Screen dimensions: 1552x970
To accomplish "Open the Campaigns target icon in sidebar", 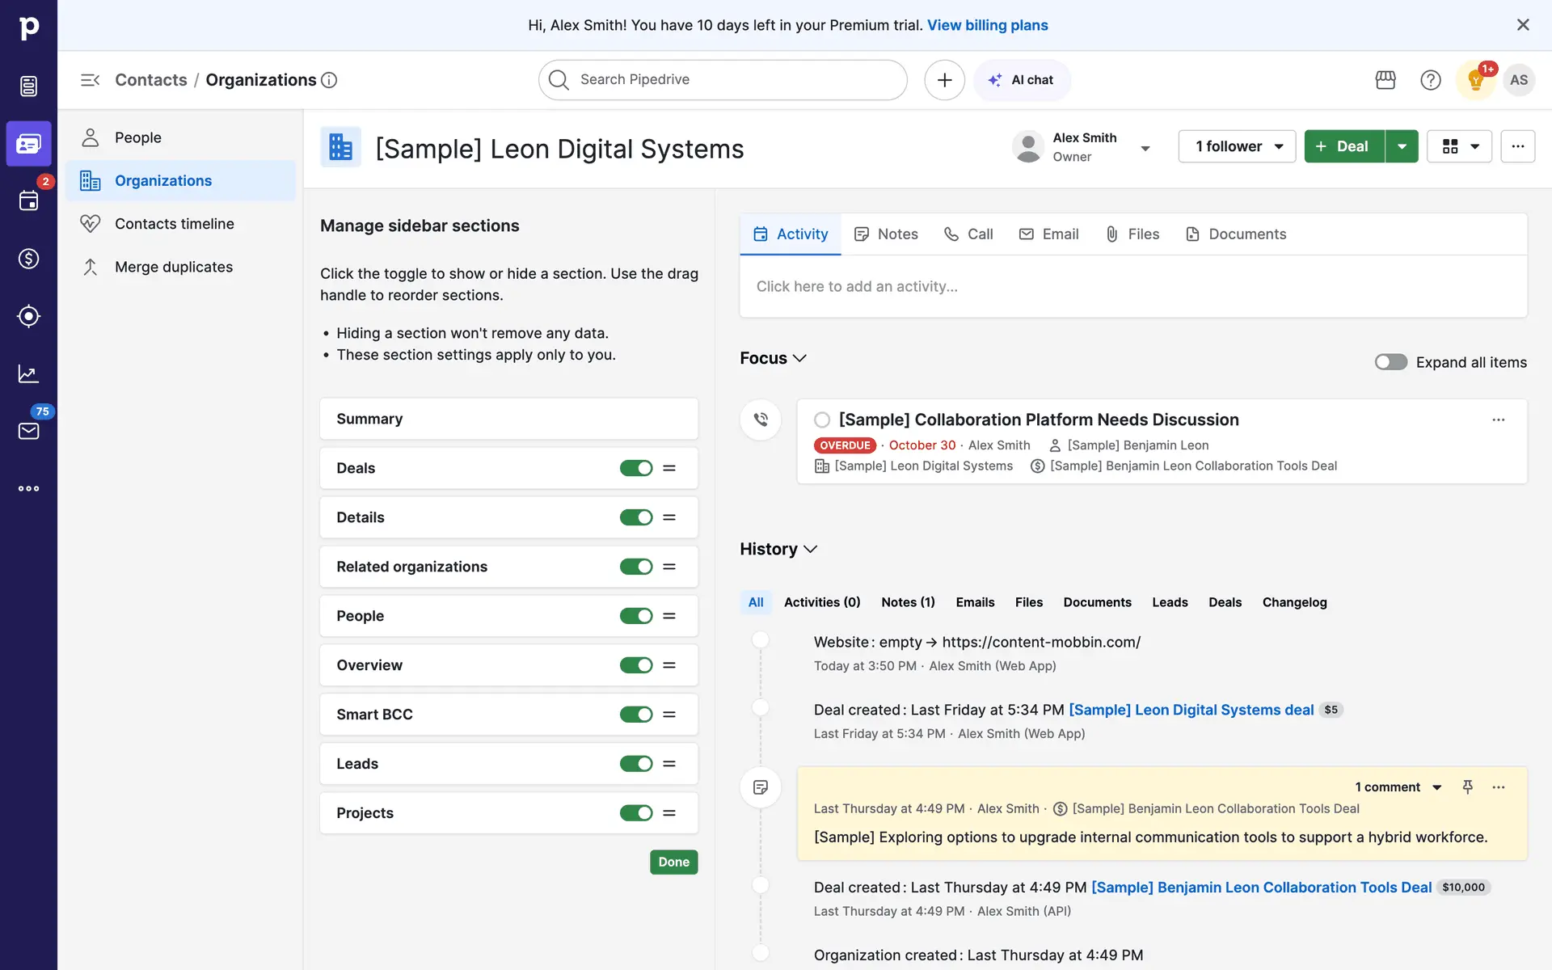I will tap(28, 316).
